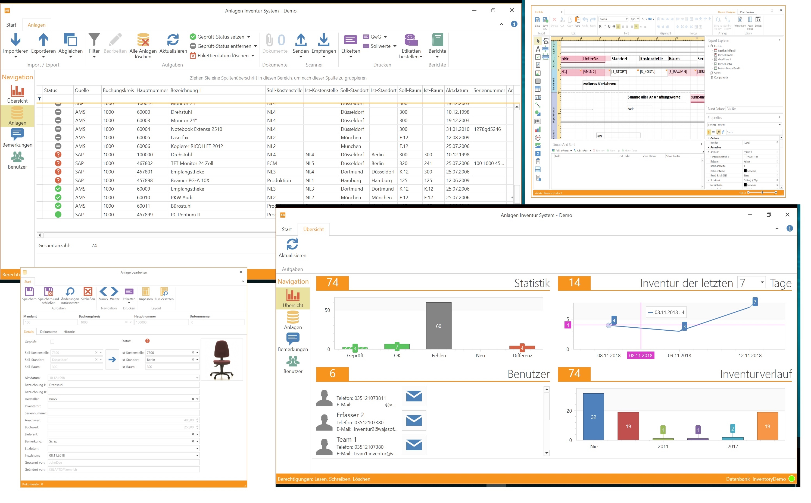Toggle the Geprüft checkbox
811x503 pixels.
[52, 342]
